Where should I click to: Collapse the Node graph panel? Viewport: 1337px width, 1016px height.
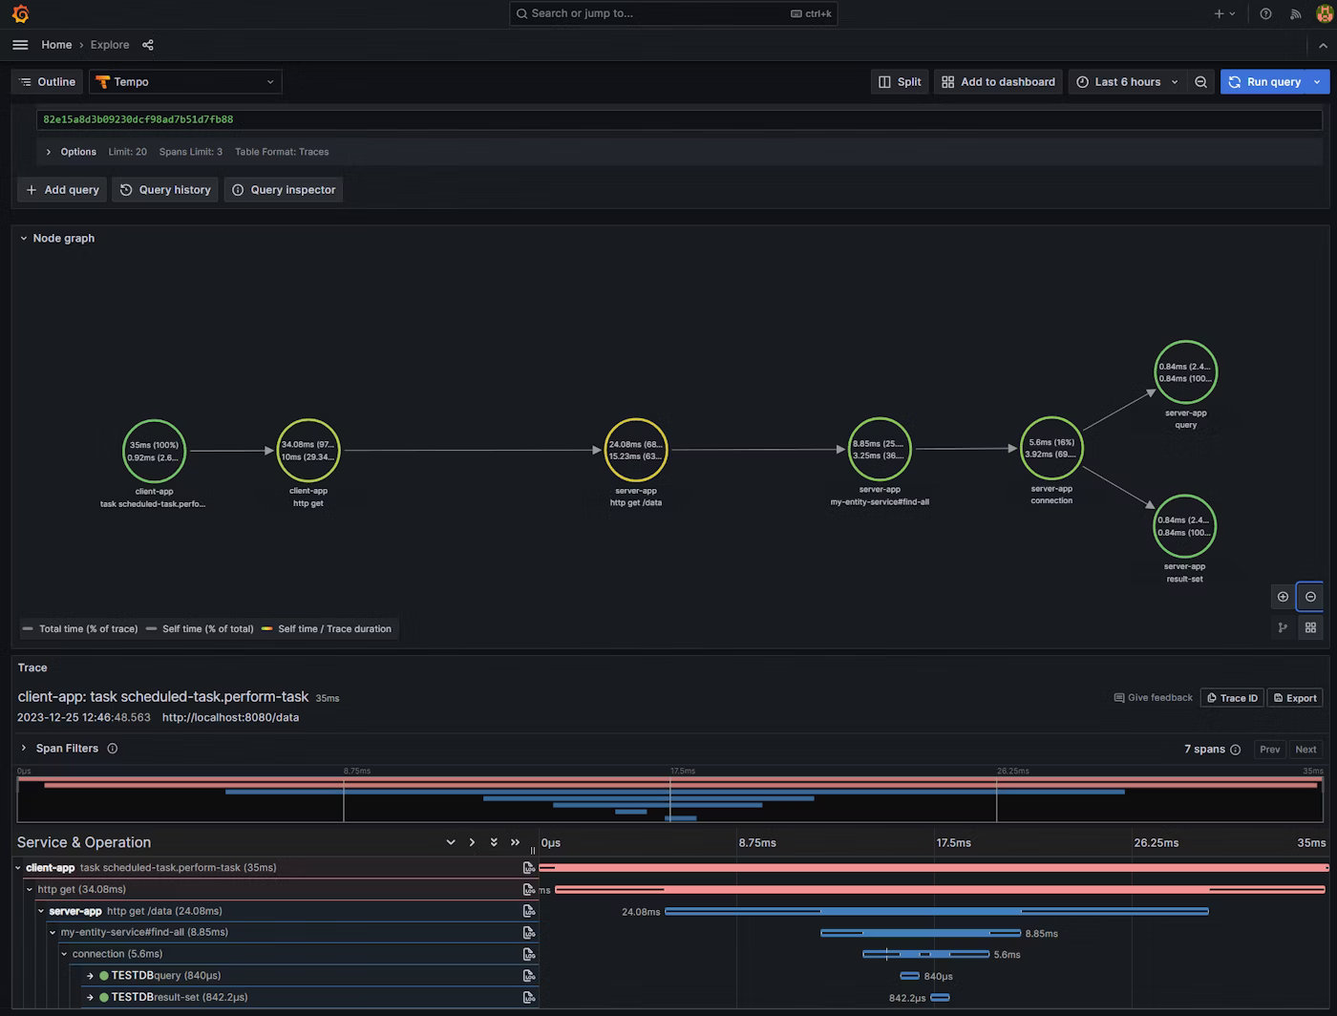pos(24,239)
